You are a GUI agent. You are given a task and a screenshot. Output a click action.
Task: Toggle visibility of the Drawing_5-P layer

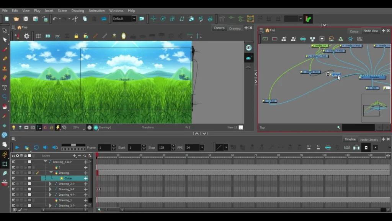13,189
